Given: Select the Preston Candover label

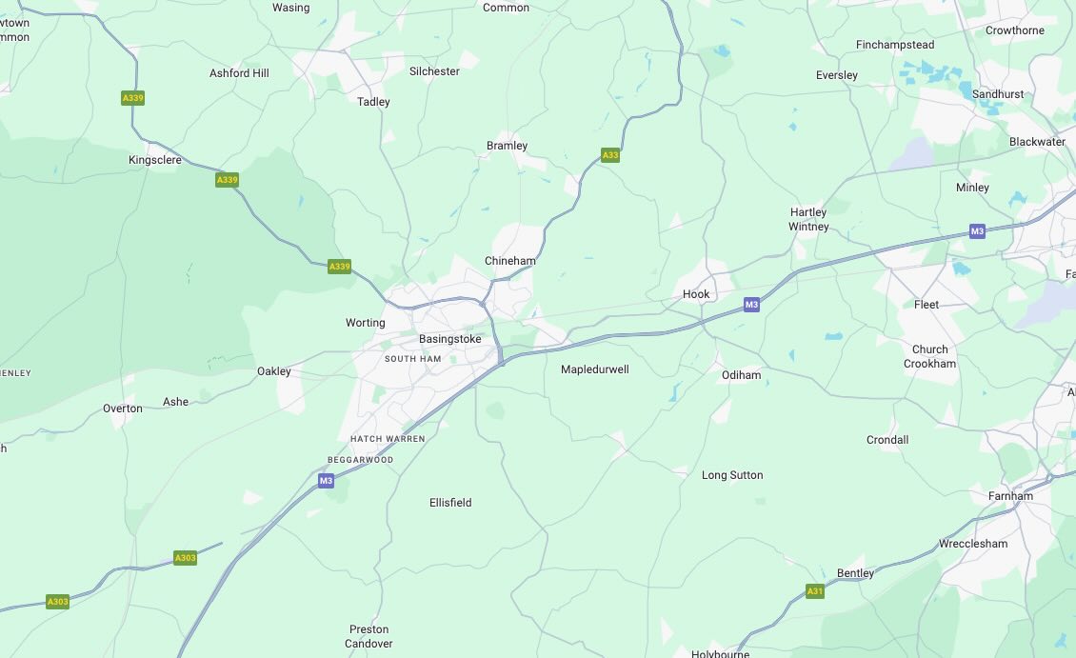Looking at the screenshot, I should (x=369, y=637).
